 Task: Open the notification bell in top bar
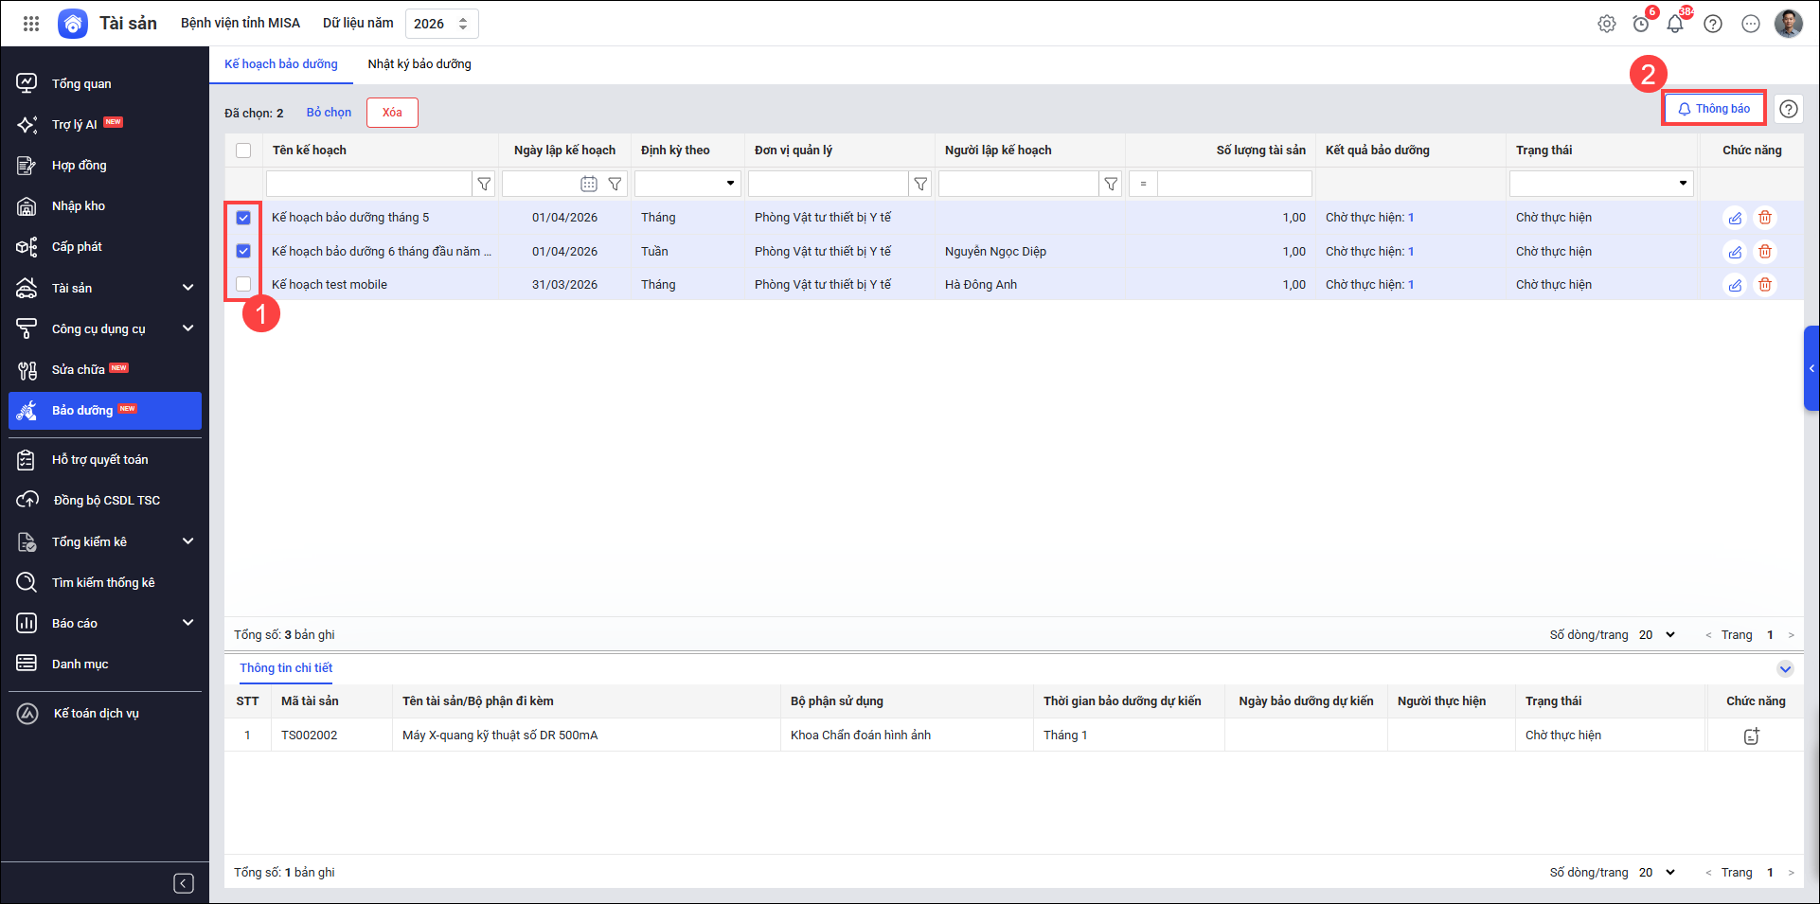point(1675,24)
